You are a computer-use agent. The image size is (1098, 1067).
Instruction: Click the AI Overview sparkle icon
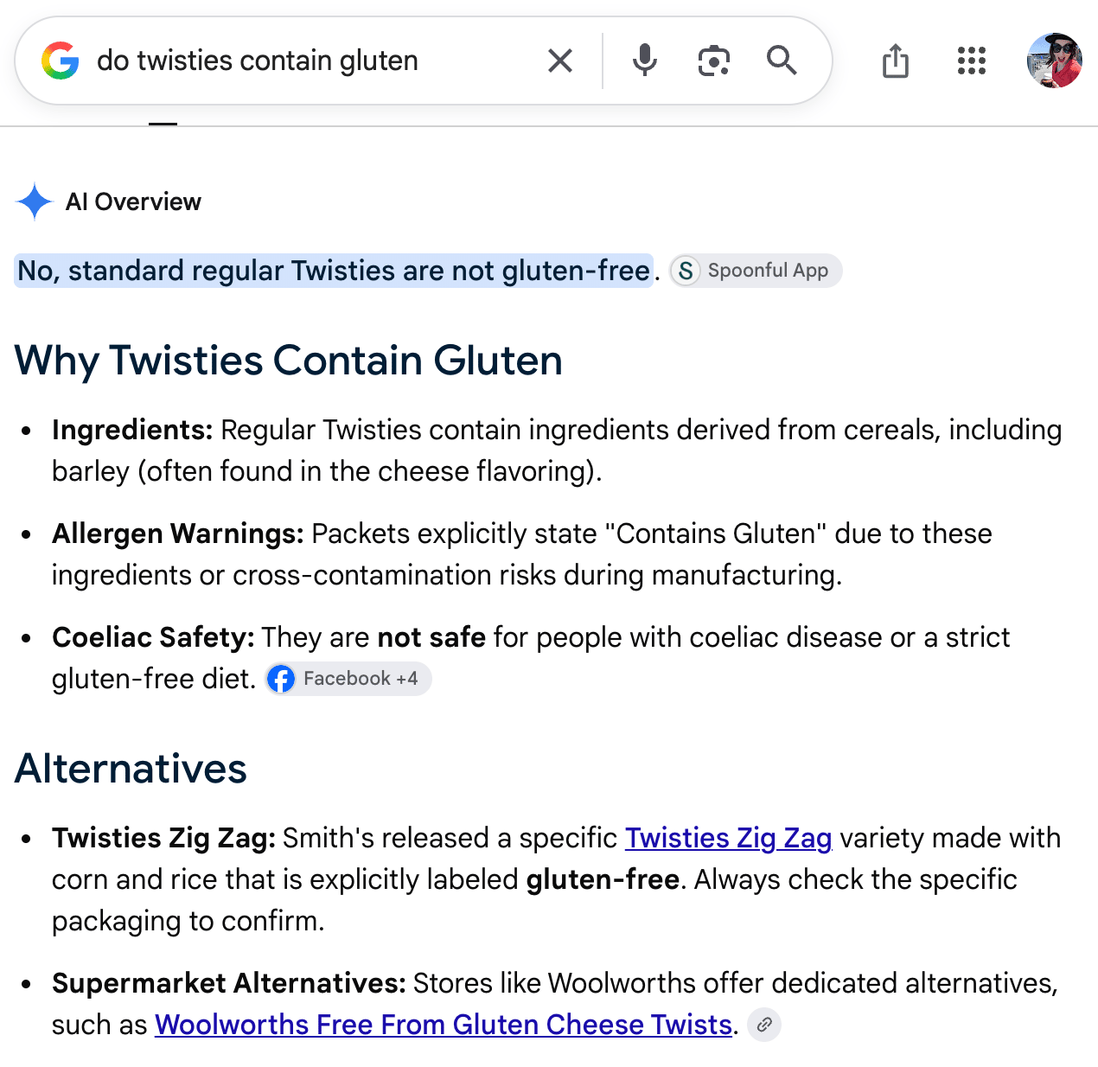35,201
